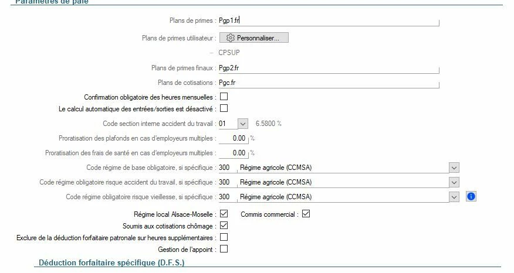
Task: Open Code section interne accident dropdown
Action: 243,124
